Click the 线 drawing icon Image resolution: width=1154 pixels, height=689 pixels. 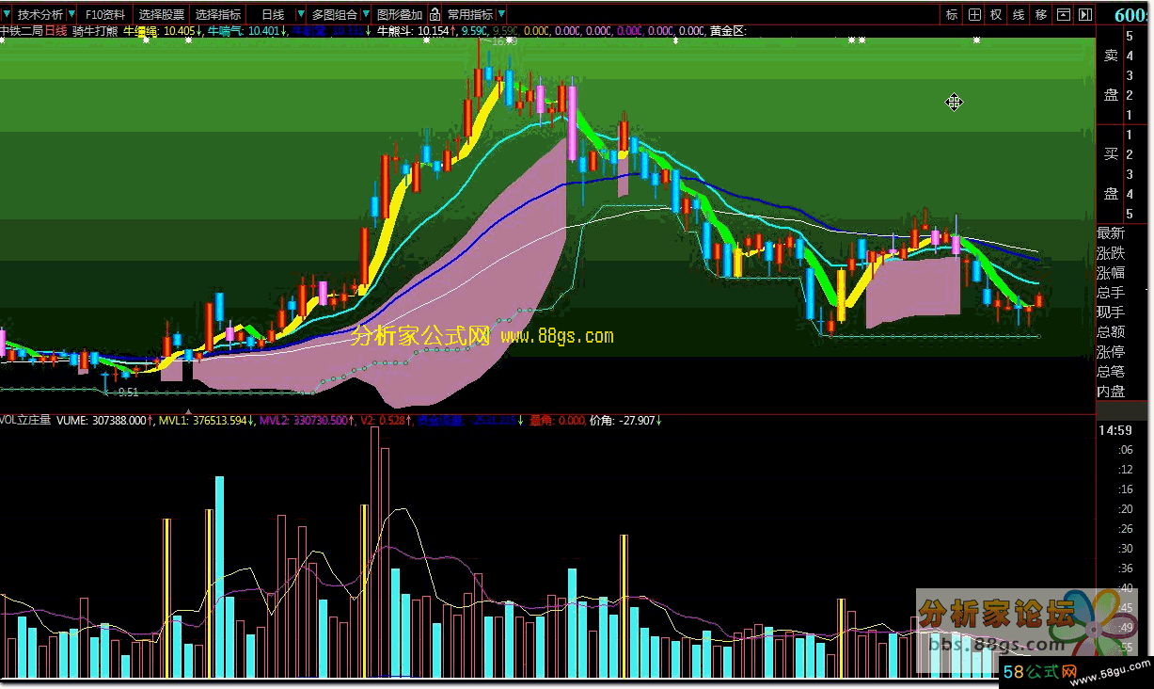(1019, 14)
